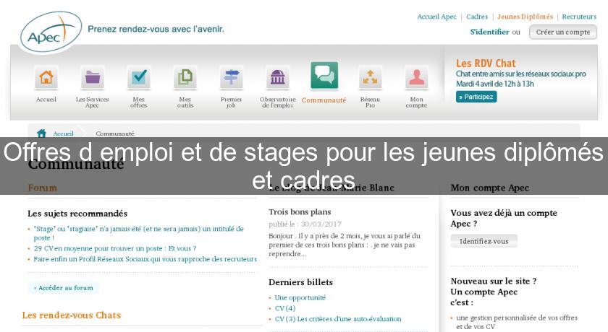Open the Cadres top link
The width and height of the screenshot is (608, 332).
pyautogui.click(x=477, y=17)
